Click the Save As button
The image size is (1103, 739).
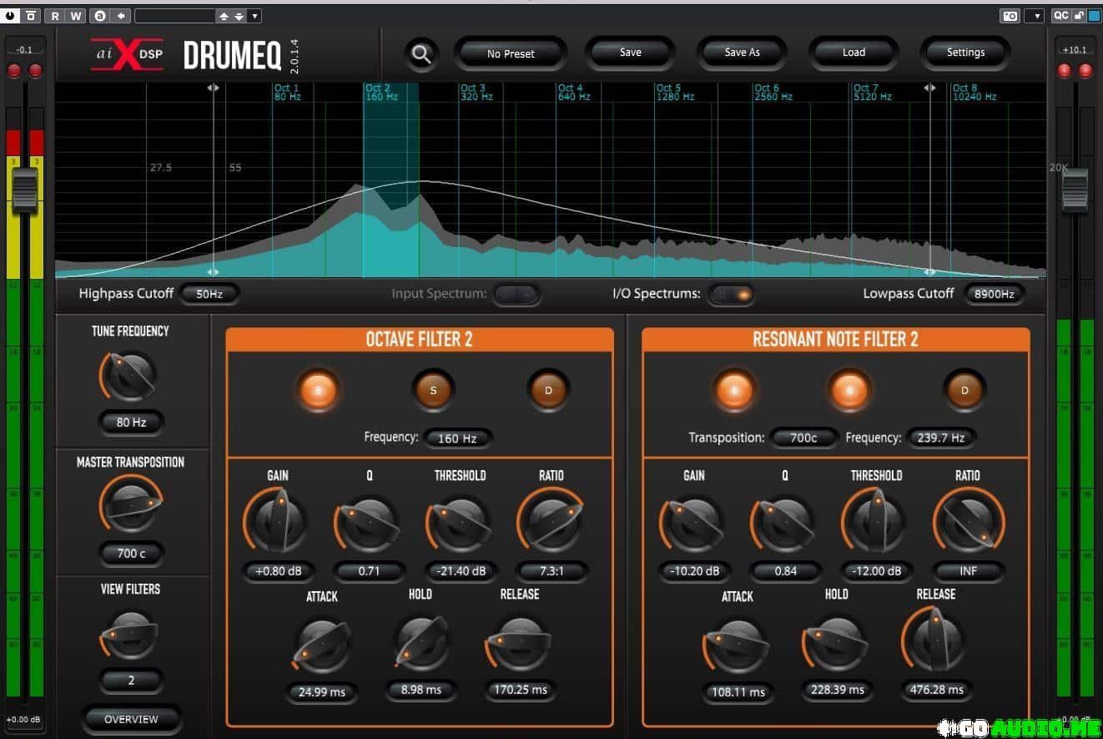tap(742, 52)
